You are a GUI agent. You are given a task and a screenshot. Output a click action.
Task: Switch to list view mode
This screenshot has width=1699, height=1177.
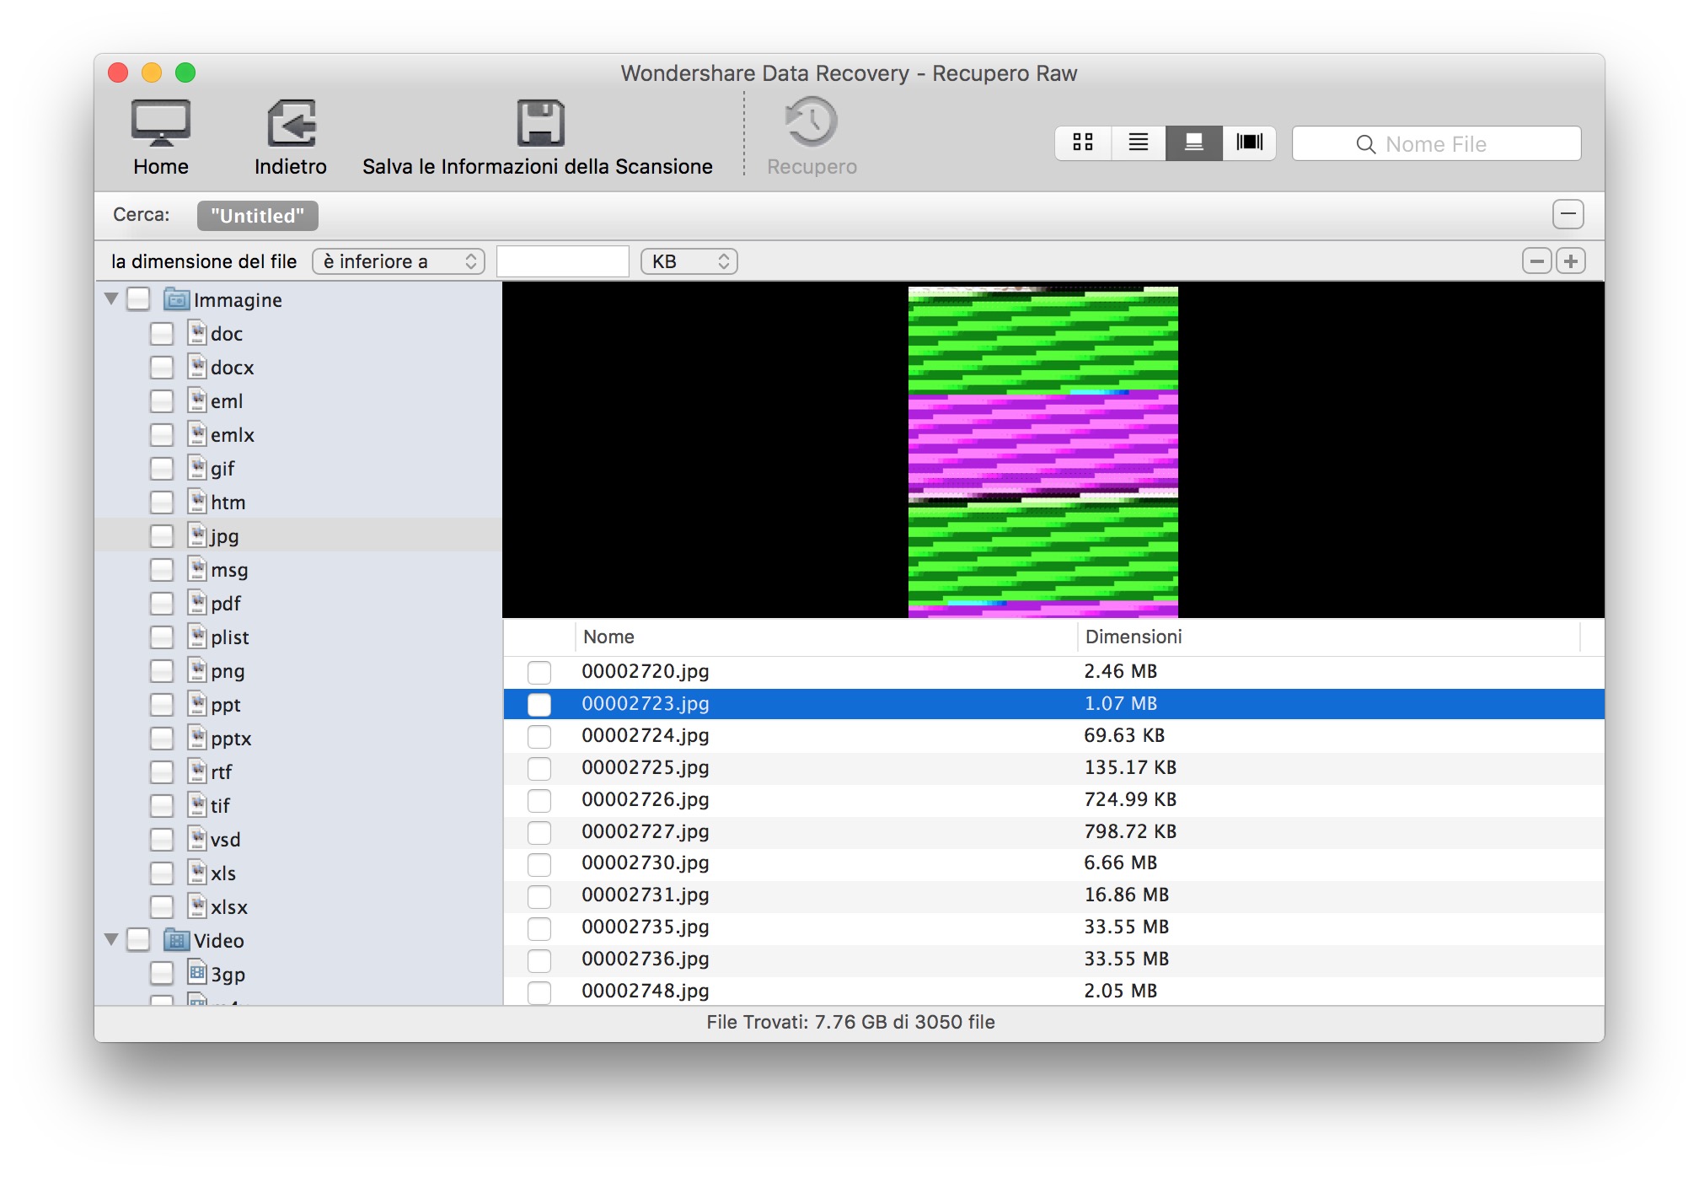(x=1138, y=142)
